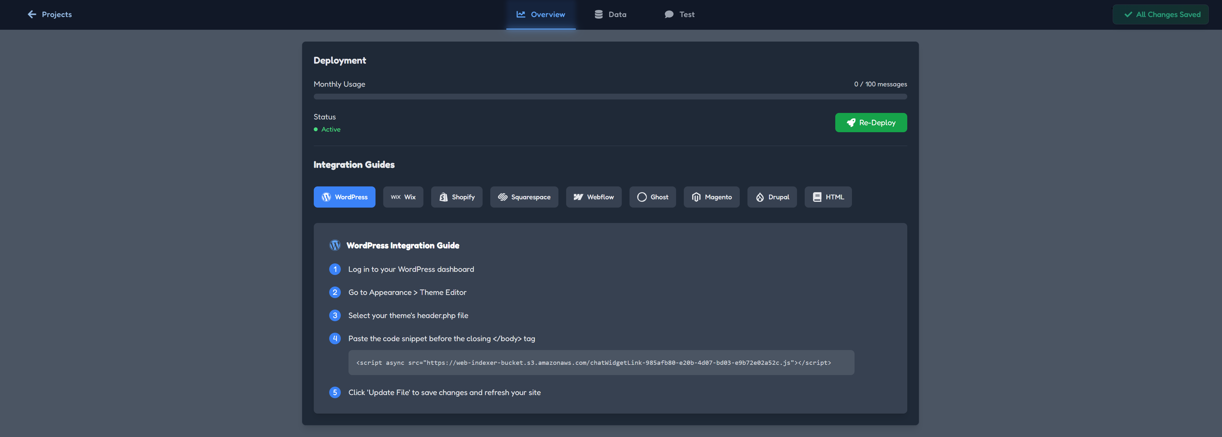Select the Shopify integration guide
Image resolution: width=1222 pixels, height=437 pixels.
[x=456, y=197]
